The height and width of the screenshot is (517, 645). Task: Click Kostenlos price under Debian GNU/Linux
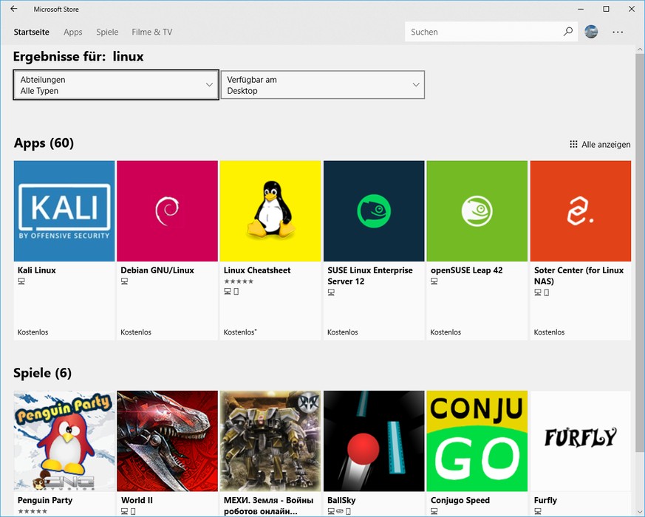[136, 332]
